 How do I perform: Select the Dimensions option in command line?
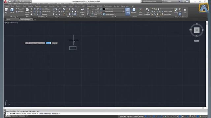point(47,114)
